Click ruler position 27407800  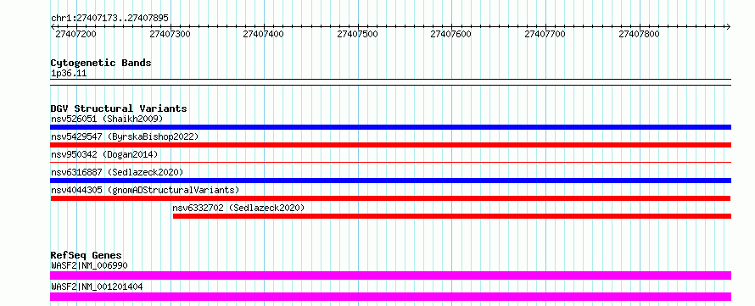(x=639, y=34)
